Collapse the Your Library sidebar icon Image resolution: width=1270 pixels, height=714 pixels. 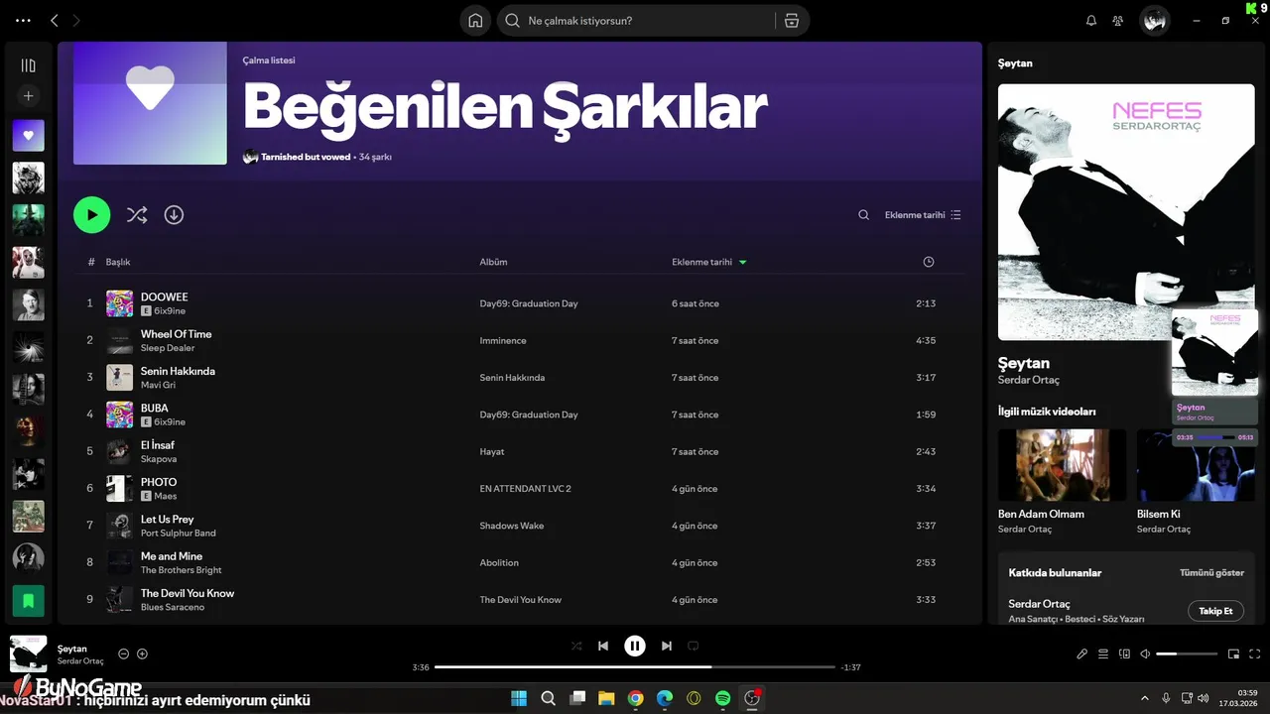tap(28, 65)
